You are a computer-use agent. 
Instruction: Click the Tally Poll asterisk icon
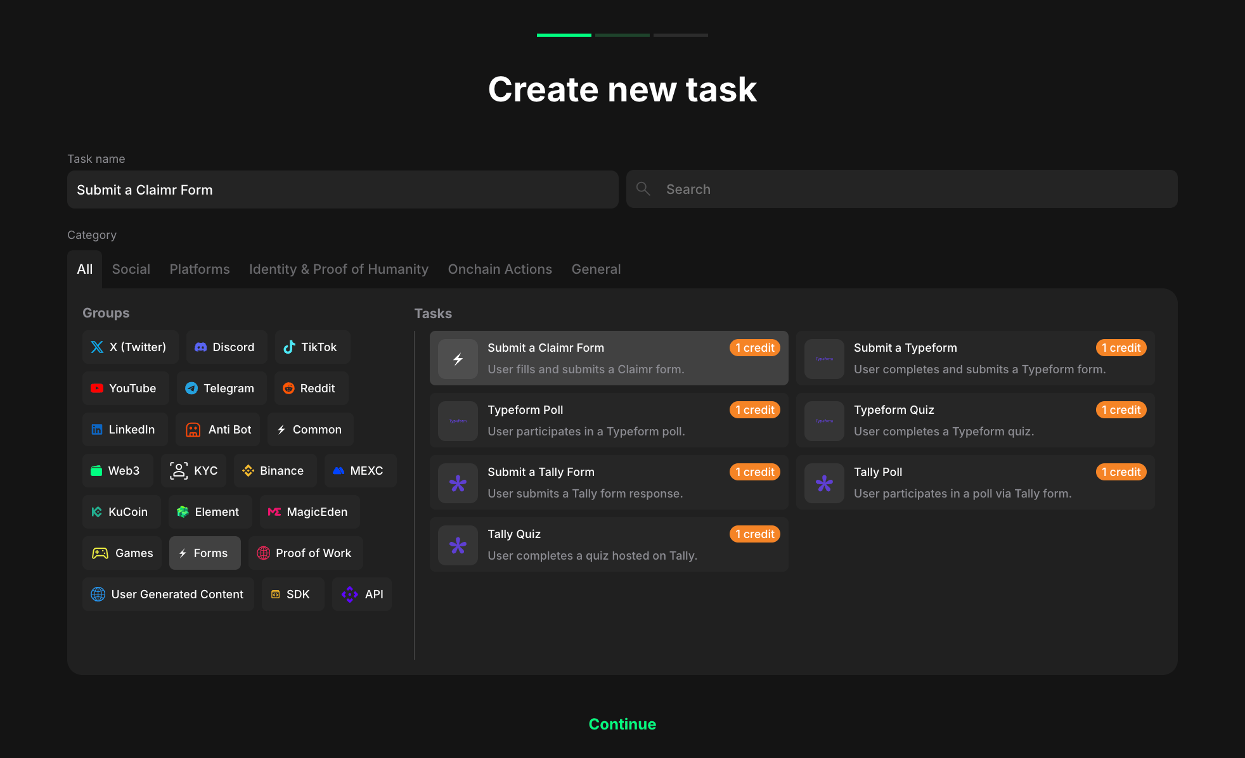[824, 483]
